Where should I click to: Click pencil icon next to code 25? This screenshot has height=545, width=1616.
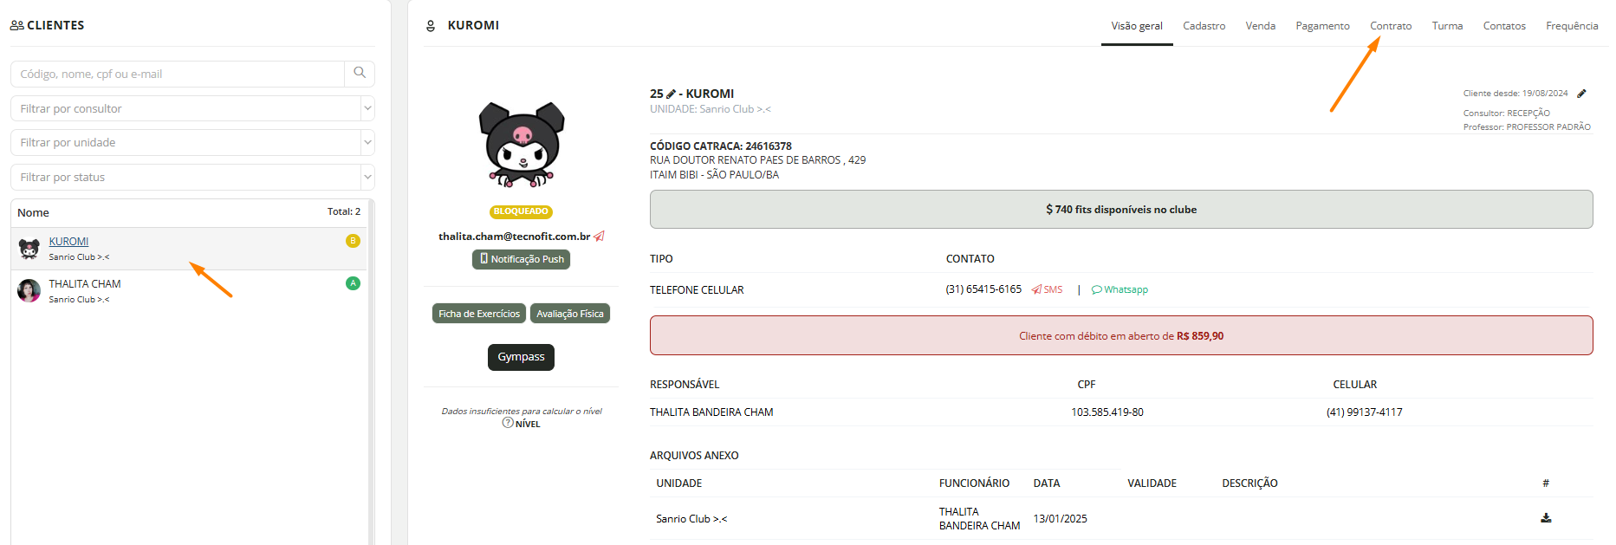click(x=671, y=94)
